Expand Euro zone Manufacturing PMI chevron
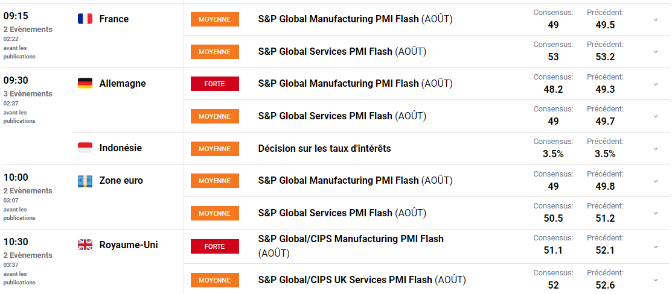672x294 pixels. coord(656,181)
